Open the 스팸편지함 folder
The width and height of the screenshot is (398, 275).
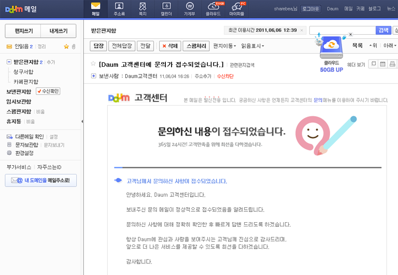(x=19, y=111)
